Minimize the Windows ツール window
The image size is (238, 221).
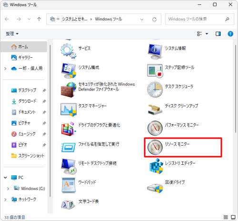pyautogui.click(x=199, y=5)
